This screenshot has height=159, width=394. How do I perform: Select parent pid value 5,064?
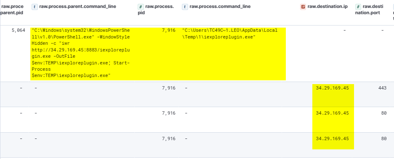coord(19,31)
